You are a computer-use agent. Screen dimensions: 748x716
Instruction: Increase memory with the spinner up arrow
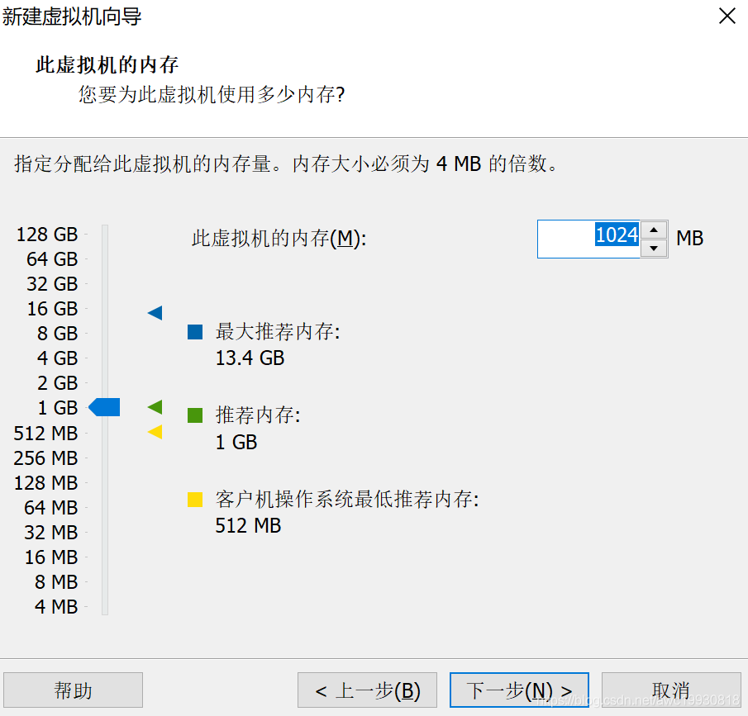pyautogui.click(x=654, y=230)
